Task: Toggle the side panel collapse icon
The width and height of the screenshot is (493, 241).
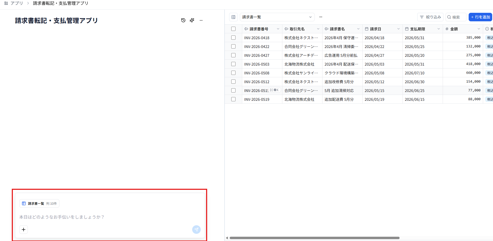Action: coord(233,17)
